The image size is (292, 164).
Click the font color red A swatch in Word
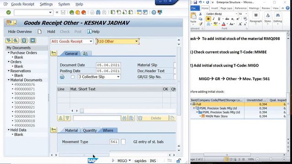224,24
